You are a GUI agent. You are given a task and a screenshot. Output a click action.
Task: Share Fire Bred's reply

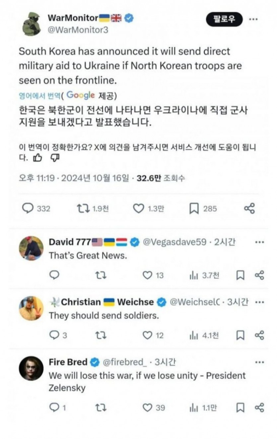[x=259, y=408]
